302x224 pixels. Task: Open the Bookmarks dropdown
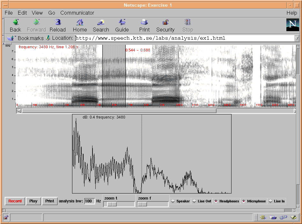(x=26, y=38)
